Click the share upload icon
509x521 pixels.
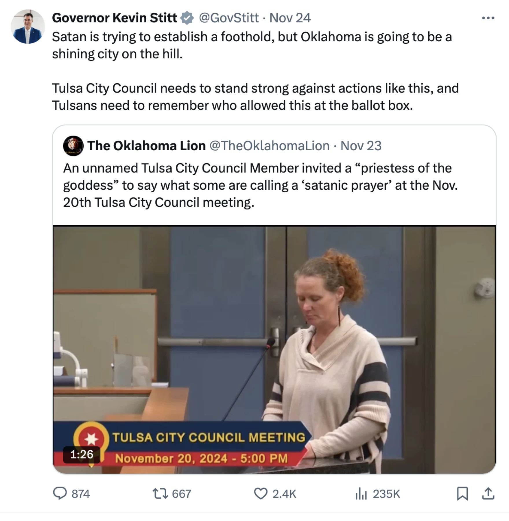click(488, 494)
